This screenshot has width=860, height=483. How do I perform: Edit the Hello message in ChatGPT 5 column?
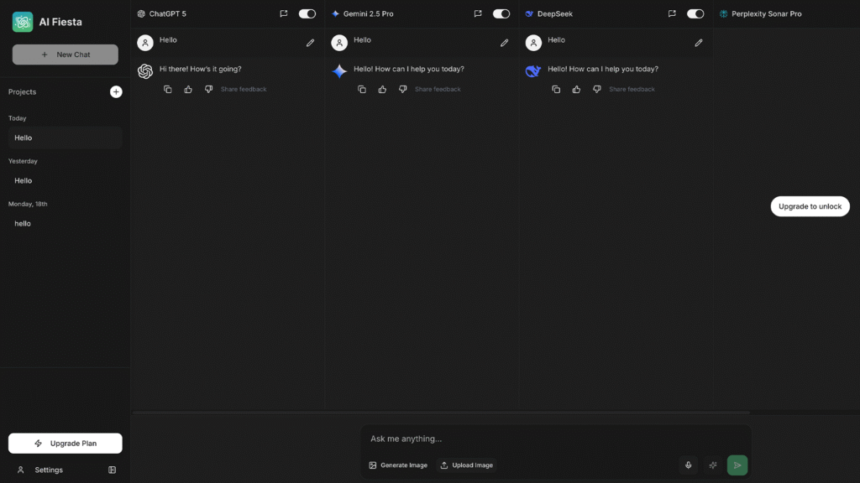tap(311, 43)
